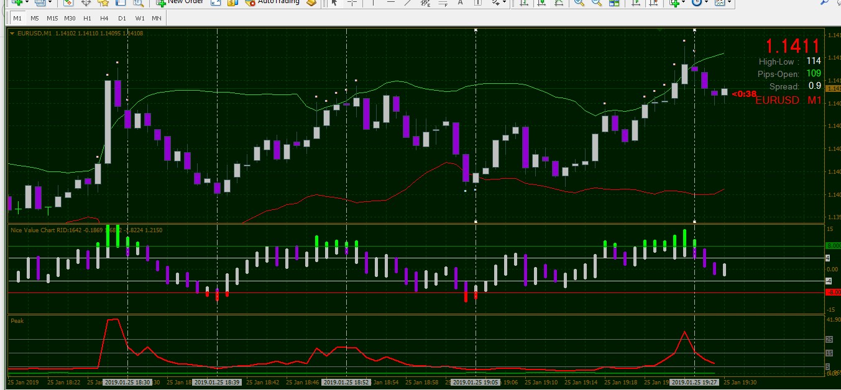Viewport: 841px width, 390px height.
Task: Click the 8.00 green level marker
Action: (832, 246)
